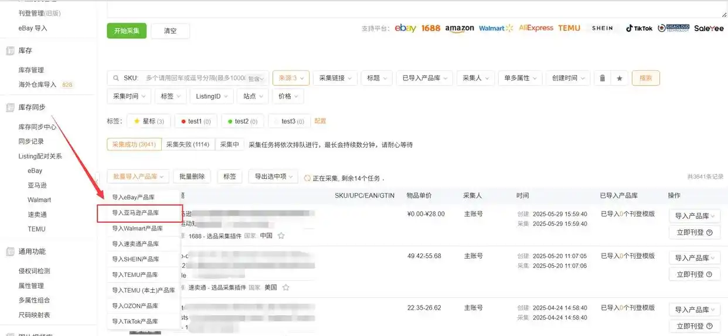Click the 配置 link beside tags
The image size is (728, 336).
pyautogui.click(x=320, y=121)
